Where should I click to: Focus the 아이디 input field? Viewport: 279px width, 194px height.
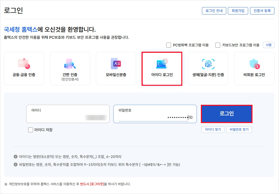(x=68, y=114)
